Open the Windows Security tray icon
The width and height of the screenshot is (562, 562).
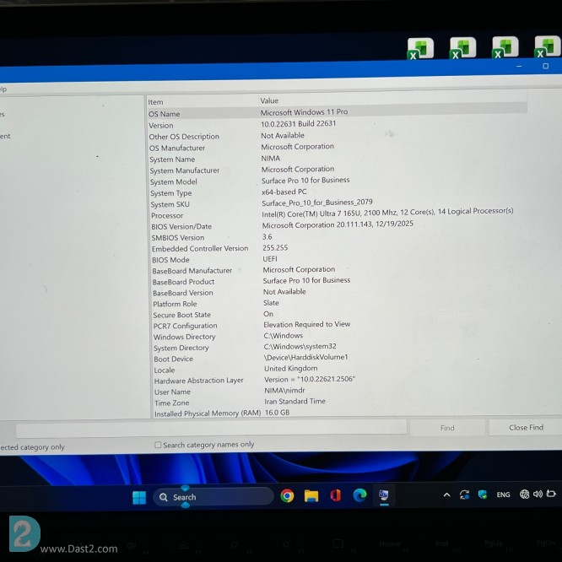point(483,494)
